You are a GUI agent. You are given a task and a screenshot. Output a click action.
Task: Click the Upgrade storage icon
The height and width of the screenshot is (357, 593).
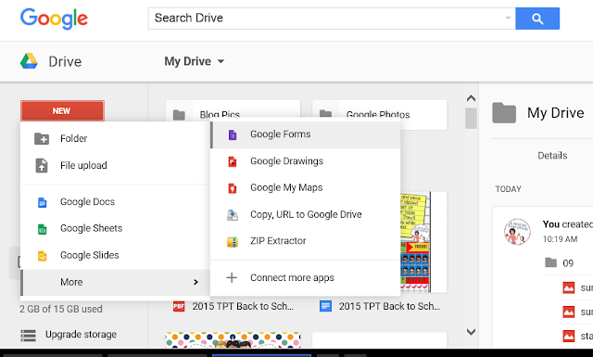(x=29, y=335)
